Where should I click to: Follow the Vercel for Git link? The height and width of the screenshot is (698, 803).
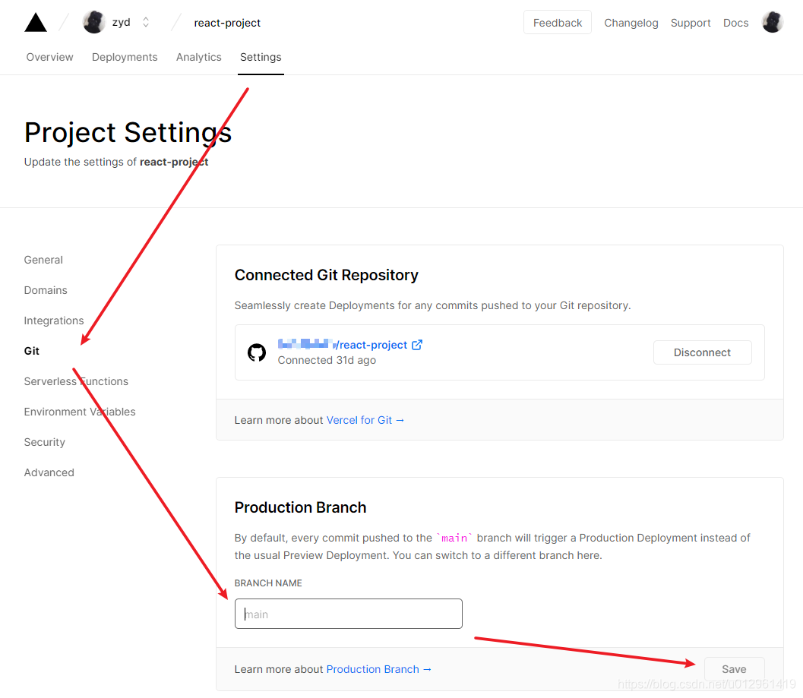coord(365,420)
